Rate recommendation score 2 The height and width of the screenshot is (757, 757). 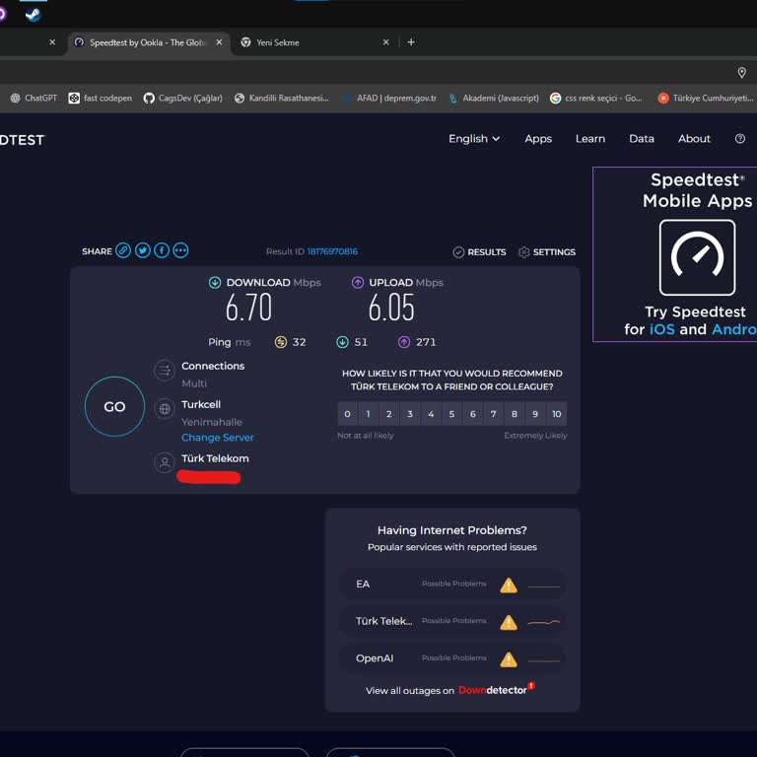(x=388, y=414)
